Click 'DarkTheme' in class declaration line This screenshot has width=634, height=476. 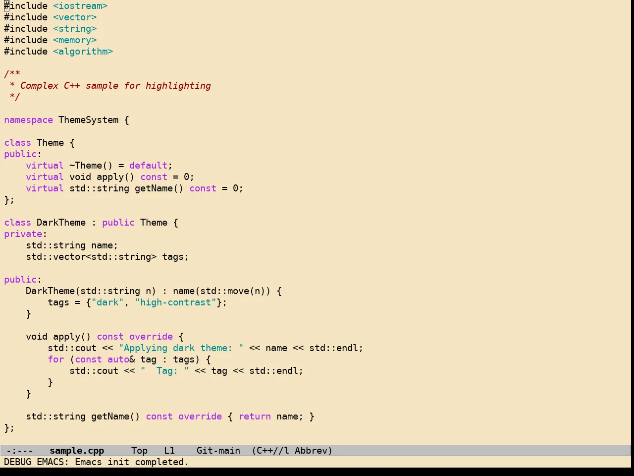[61, 223]
